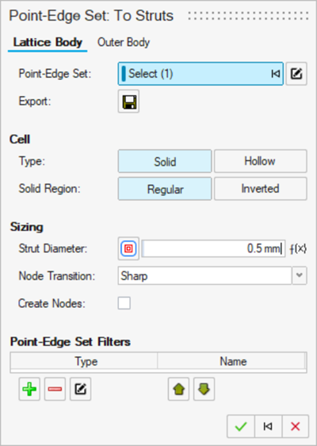The image size is (317, 446).
Task: Enable the Create Nodes checkbox
Action: click(124, 303)
